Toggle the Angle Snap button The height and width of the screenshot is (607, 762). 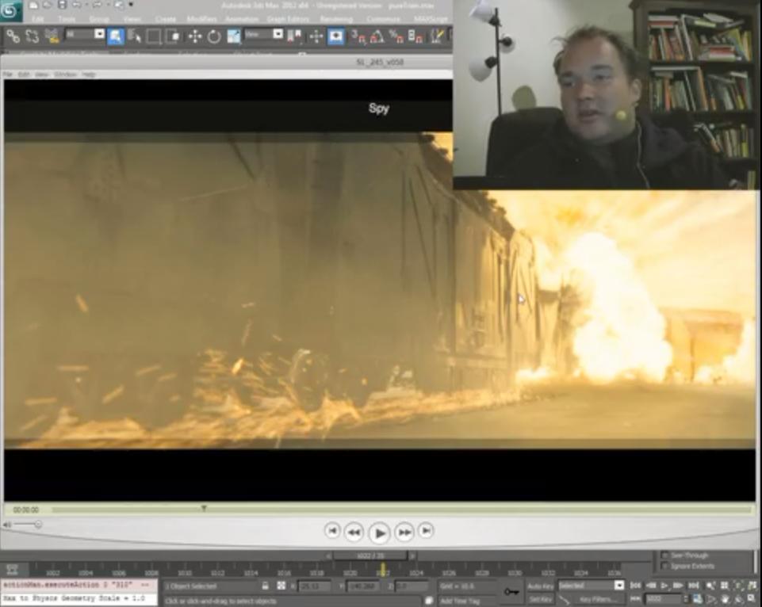[377, 36]
